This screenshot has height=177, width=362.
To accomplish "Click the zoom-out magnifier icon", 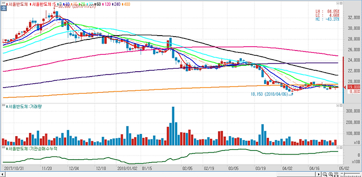I will point(325,174).
